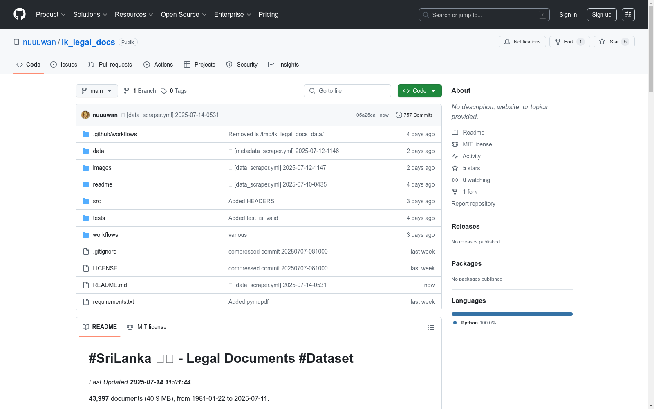Click the README.md file icon
Screen dimensions: 654x409
(86, 285)
